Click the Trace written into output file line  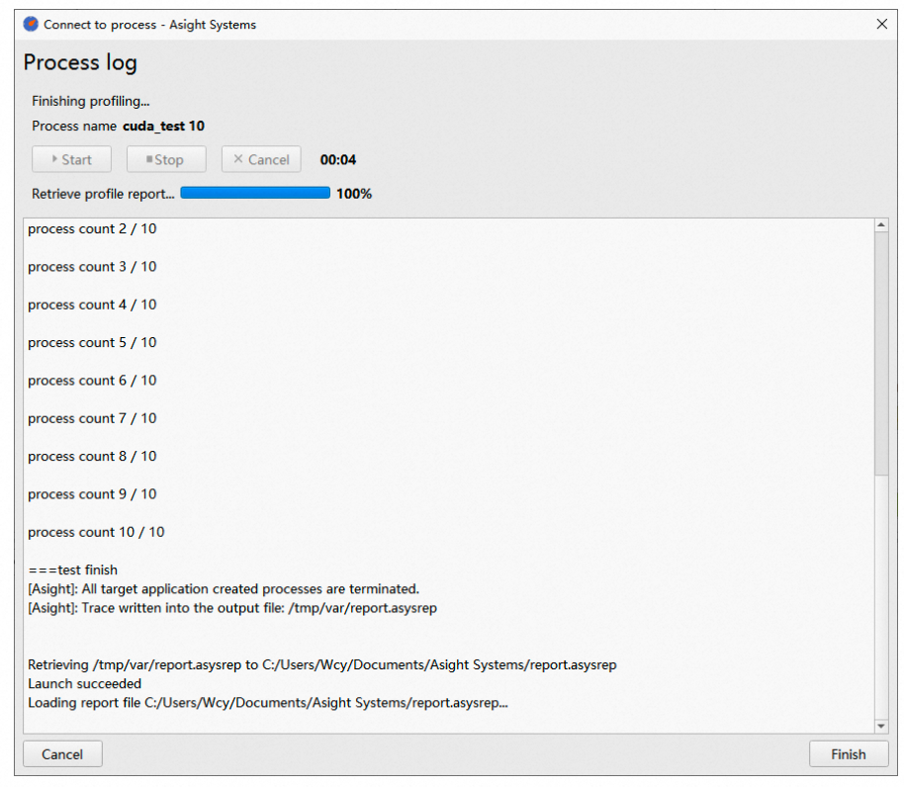(x=232, y=608)
